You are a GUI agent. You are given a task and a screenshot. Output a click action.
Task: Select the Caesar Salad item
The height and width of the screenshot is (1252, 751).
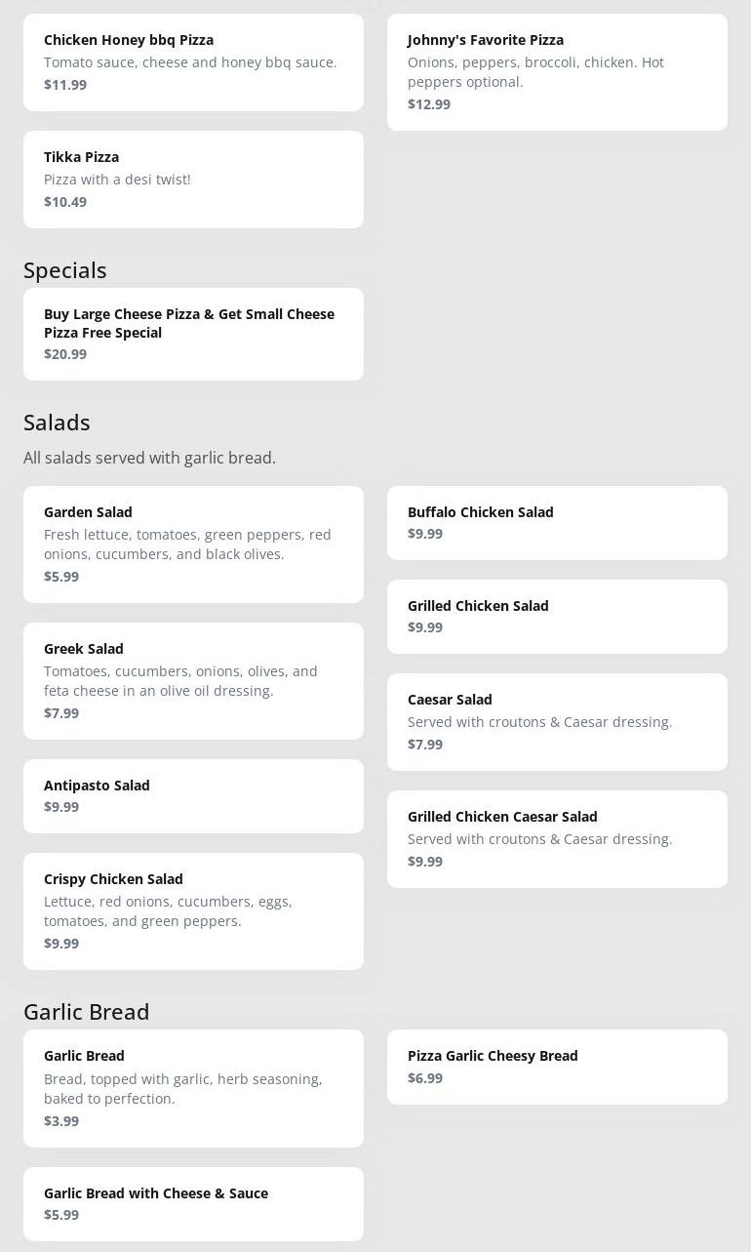(x=557, y=722)
